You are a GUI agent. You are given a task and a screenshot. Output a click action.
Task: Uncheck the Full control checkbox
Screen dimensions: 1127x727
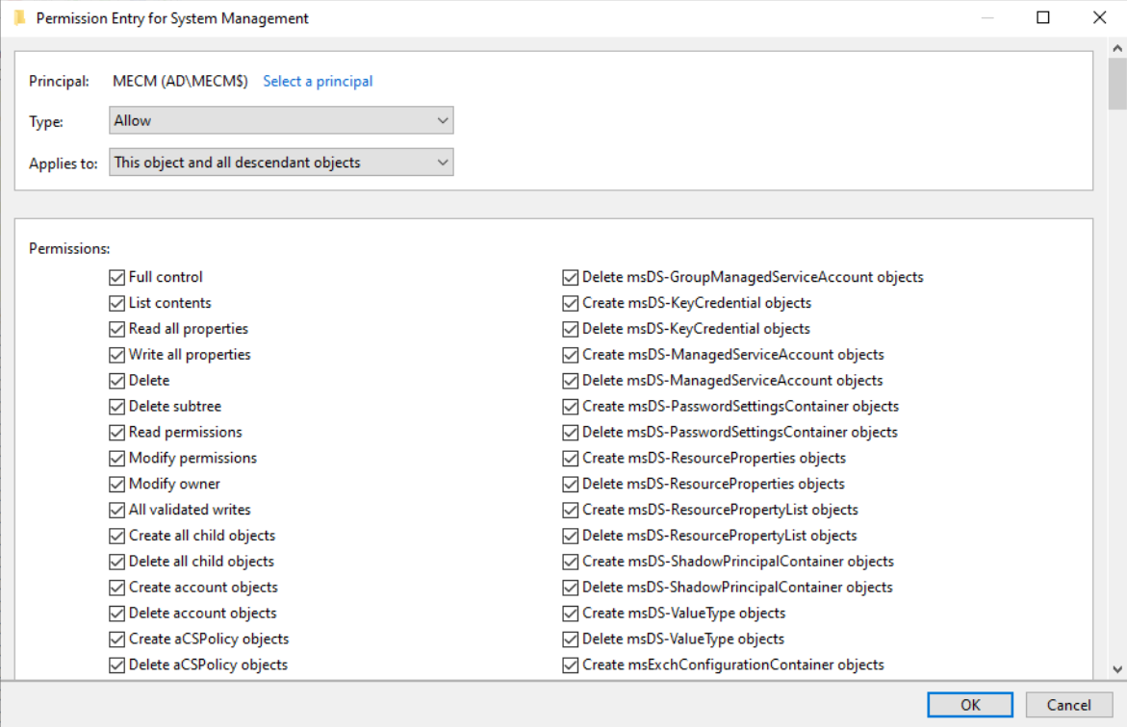(117, 278)
